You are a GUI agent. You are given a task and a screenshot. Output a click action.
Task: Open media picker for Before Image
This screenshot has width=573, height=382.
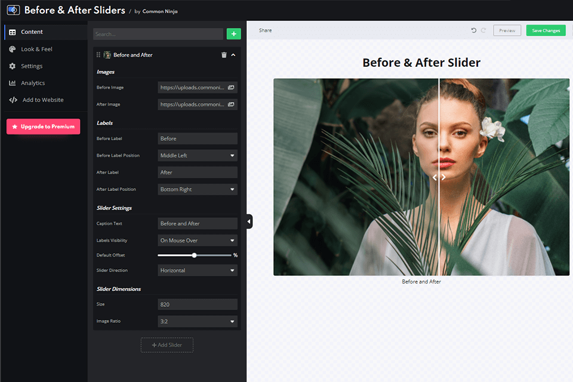(231, 87)
